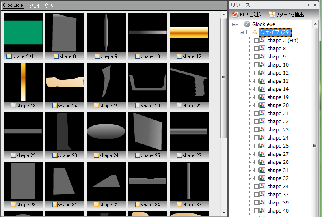Click the image icon of shape 21 in tree
The width and height of the screenshot is (322, 217).
click(262, 113)
